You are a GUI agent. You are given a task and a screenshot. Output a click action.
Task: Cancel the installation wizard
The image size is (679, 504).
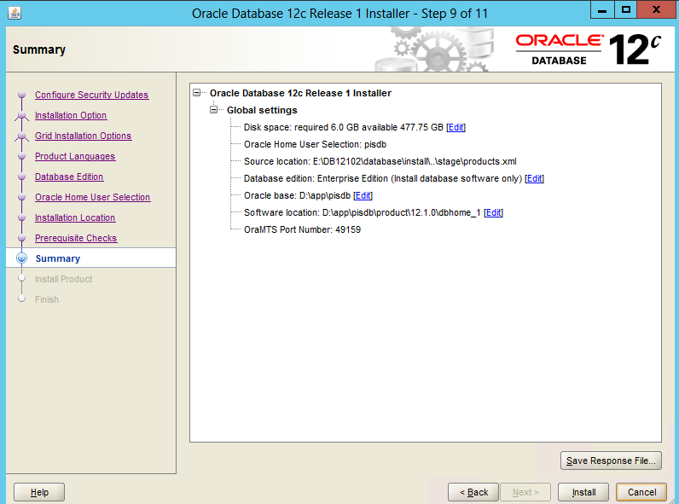641,492
